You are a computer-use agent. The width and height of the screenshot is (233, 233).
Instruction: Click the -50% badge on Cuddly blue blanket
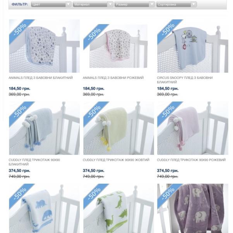point(20,112)
